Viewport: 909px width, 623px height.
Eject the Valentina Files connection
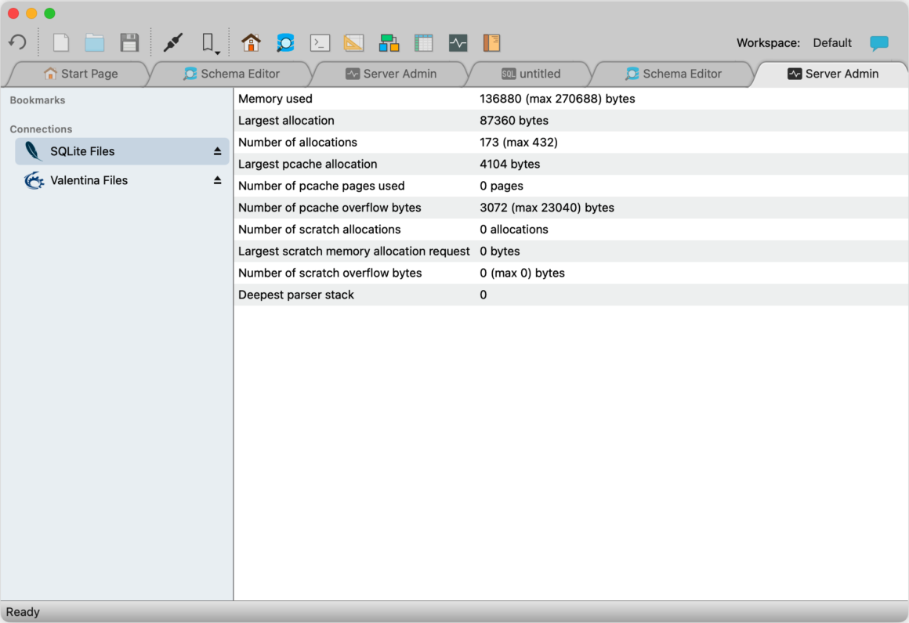(x=217, y=180)
